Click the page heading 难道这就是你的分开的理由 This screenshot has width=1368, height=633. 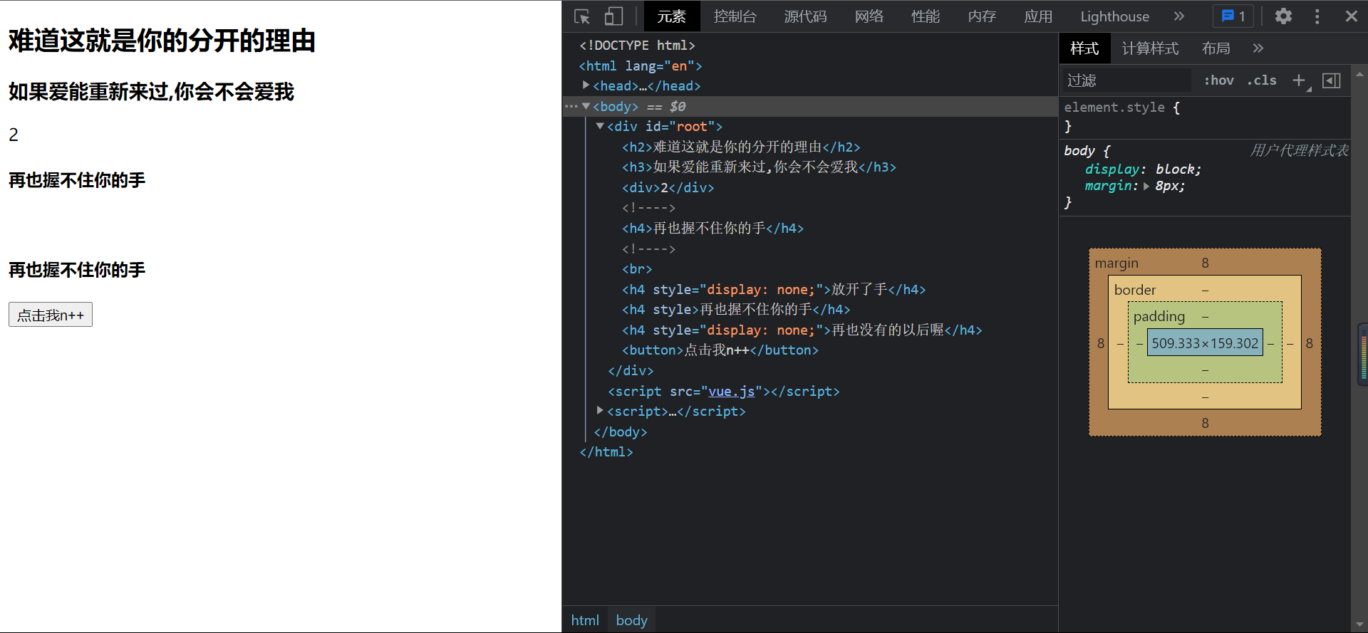pos(162,41)
